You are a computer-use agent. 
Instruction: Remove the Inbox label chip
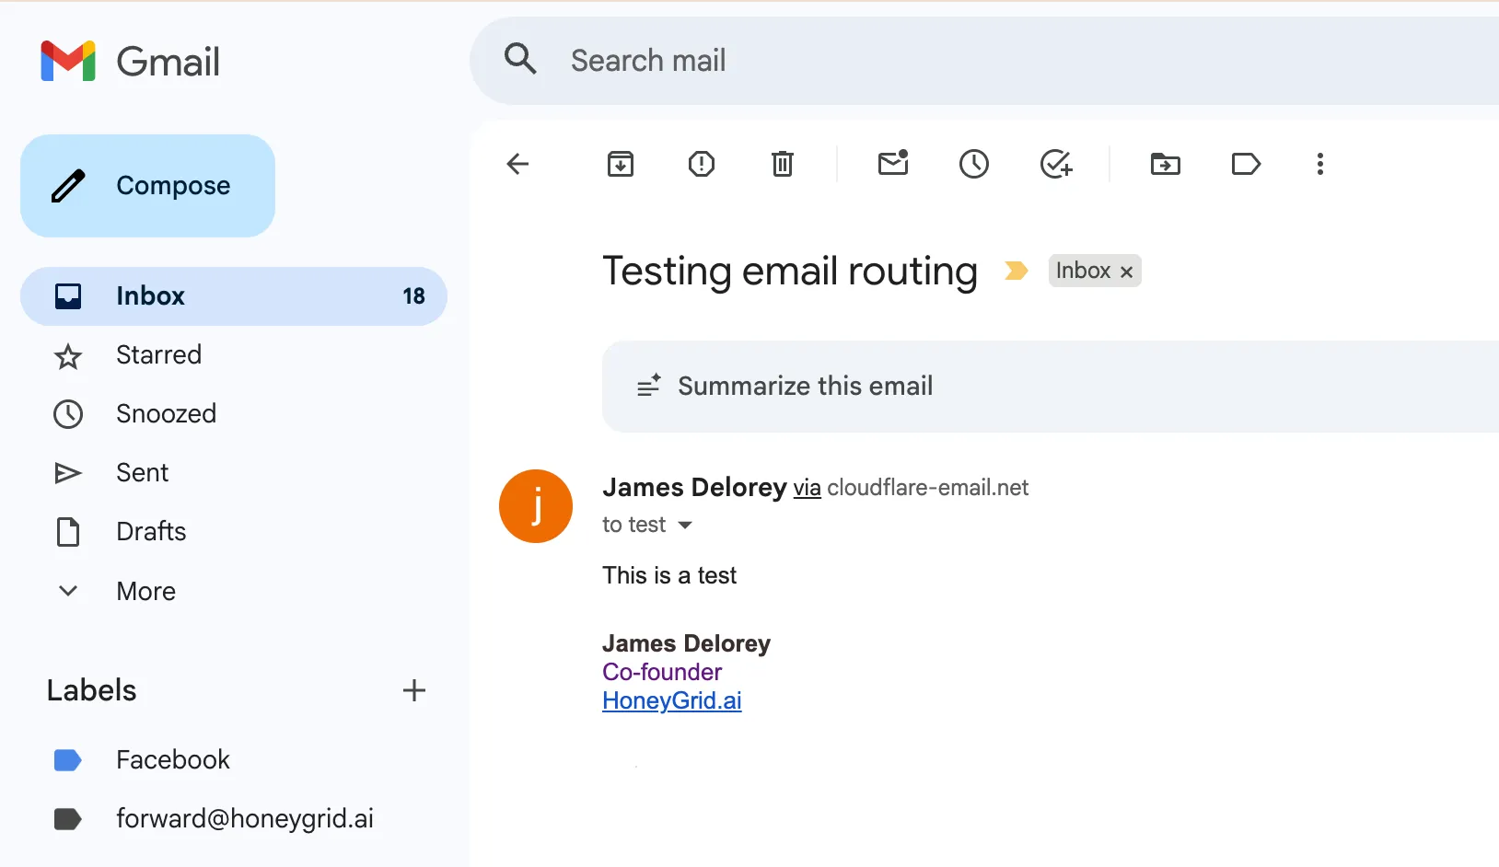click(x=1126, y=271)
